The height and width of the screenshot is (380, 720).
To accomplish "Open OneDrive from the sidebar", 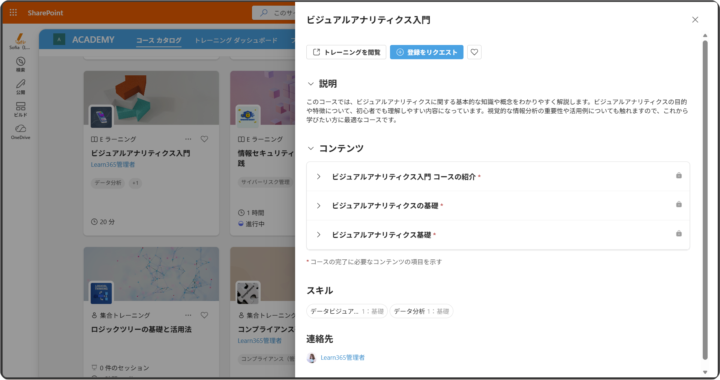I will [21, 132].
